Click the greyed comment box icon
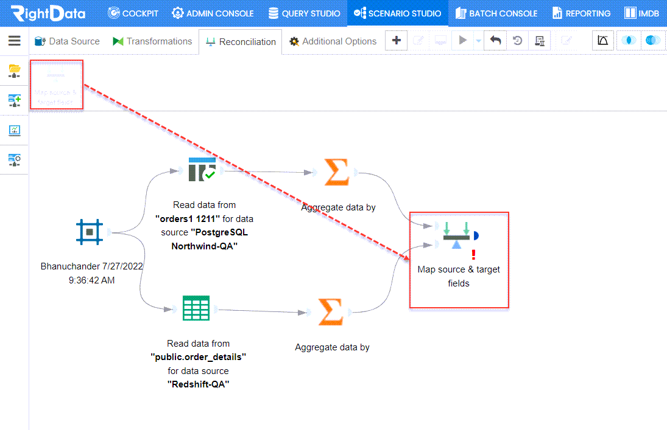The width and height of the screenshot is (667, 430). coord(440,40)
